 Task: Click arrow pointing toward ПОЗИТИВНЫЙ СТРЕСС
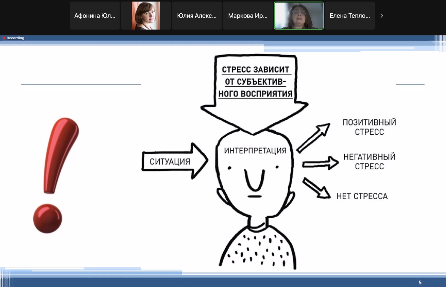[314, 138]
